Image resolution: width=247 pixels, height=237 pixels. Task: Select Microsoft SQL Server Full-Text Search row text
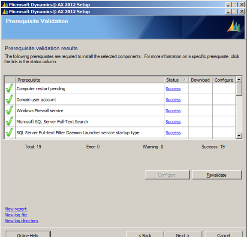coord(52,122)
